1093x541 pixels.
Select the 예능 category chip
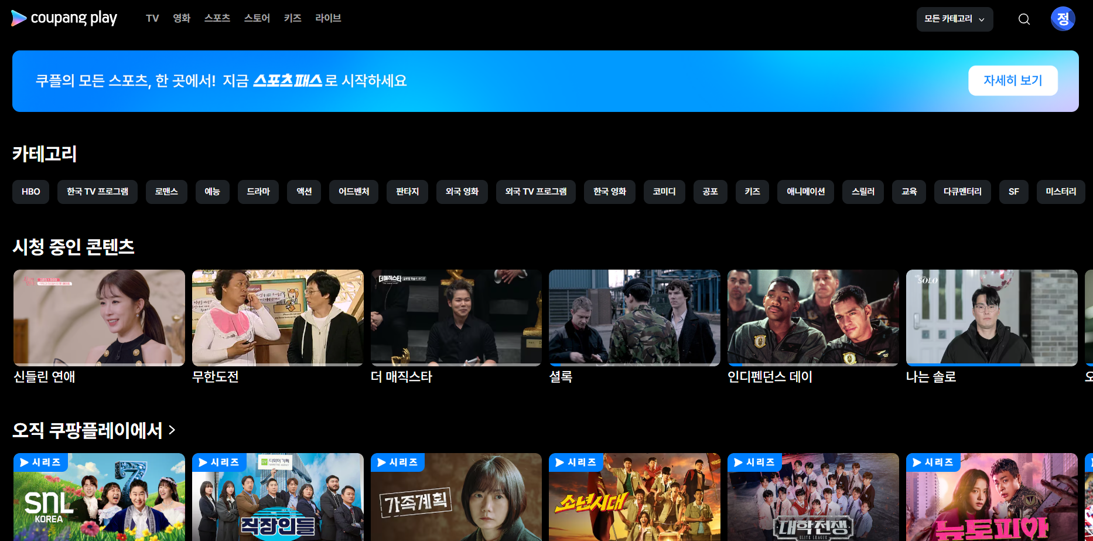pos(212,192)
